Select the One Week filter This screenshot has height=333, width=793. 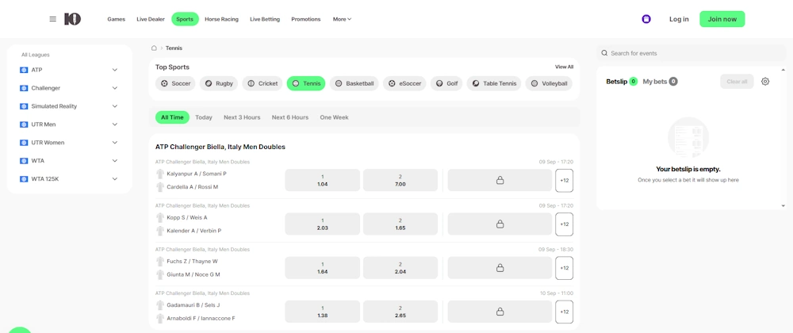pyautogui.click(x=335, y=117)
